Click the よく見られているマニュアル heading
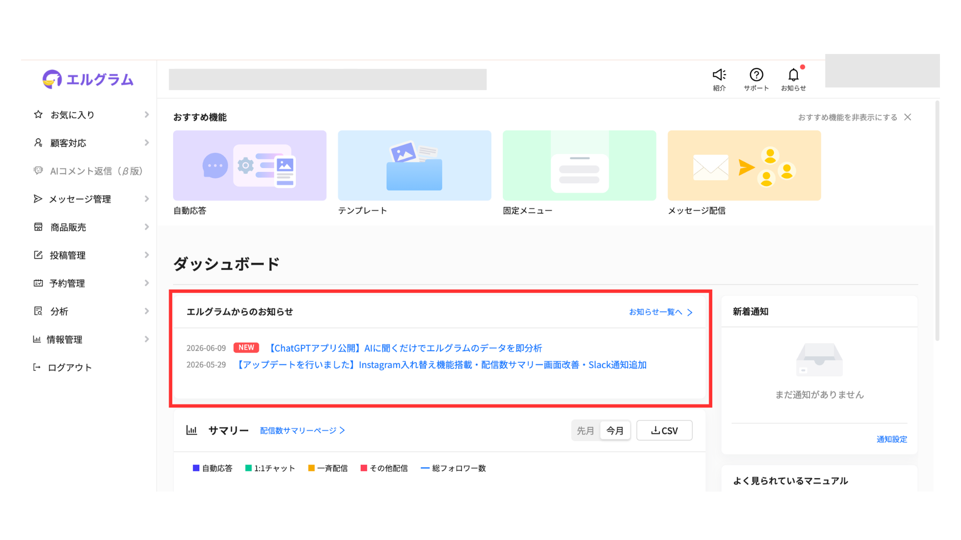The height and width of the screenshot is (540, 961). point(790,480)
